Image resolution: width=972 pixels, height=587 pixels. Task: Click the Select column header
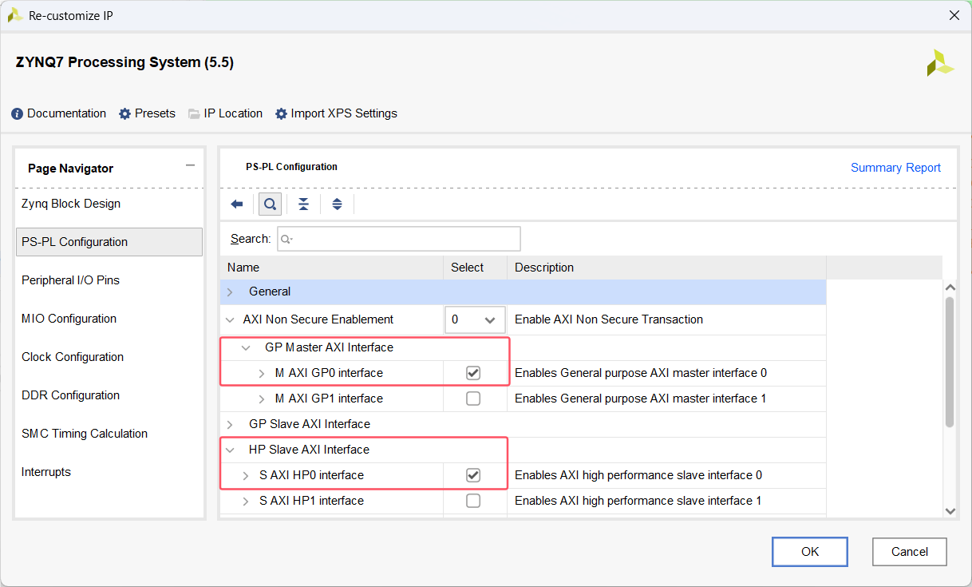click(x=475, y=268)
